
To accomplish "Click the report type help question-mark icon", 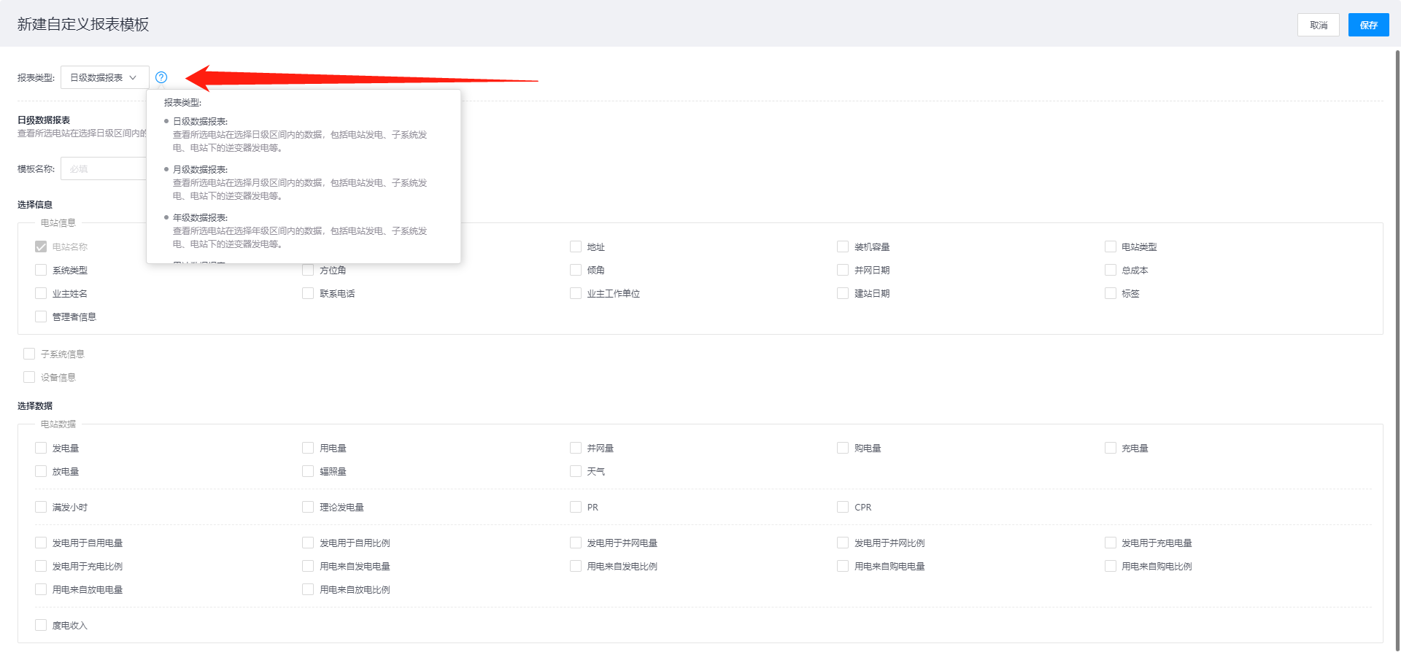I will tap(161, 77).
